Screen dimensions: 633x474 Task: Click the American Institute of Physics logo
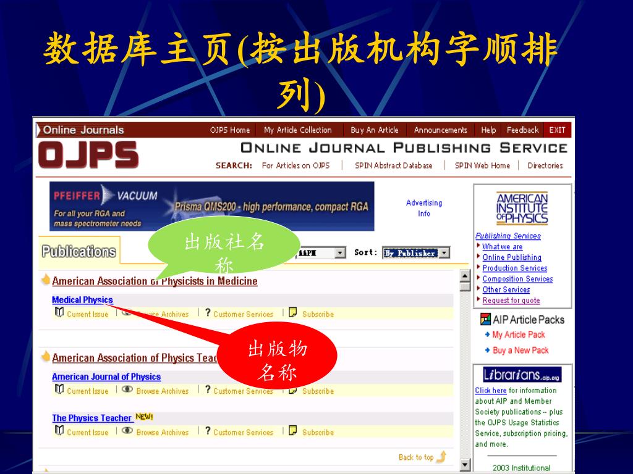pos(522,209)
